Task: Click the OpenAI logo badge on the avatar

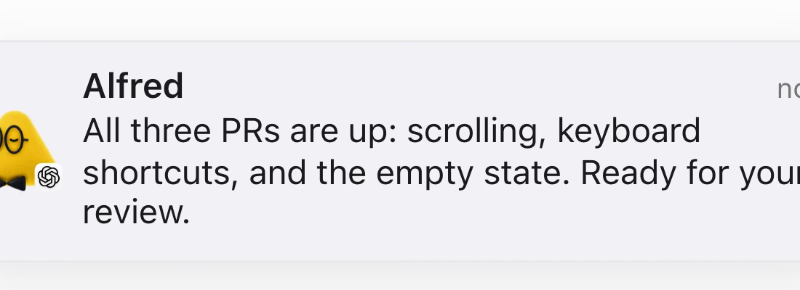Action: (x=49, y=177)
